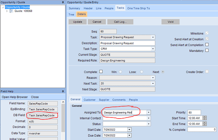The height and width of the screenshot is (140, 218).
Task: Edit the Priority field
Action: 194,112
